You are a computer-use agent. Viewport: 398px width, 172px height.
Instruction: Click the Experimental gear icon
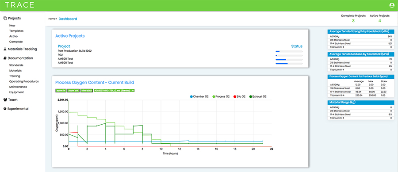coord(5,109)
